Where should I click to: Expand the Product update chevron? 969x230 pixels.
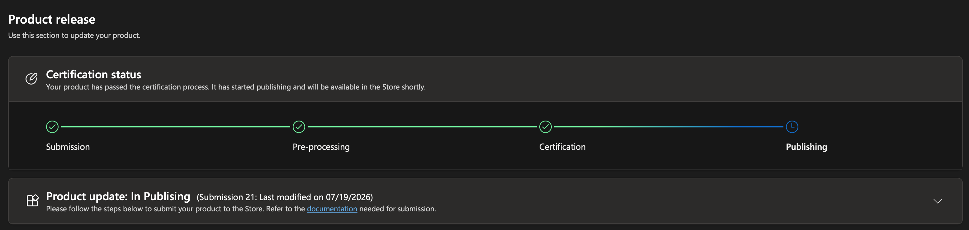point(938,201)
